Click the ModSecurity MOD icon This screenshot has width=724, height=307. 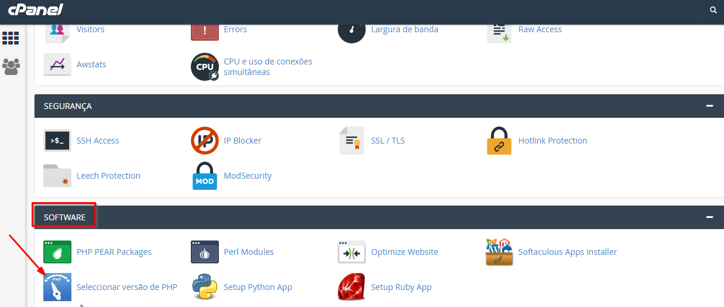pyautogui.click(x=205, y=176)
